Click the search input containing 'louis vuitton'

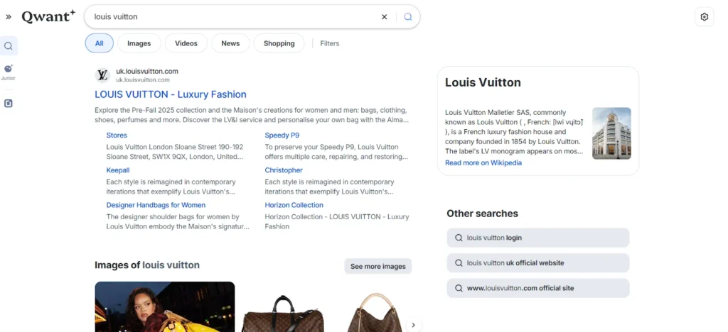(235, 16)
